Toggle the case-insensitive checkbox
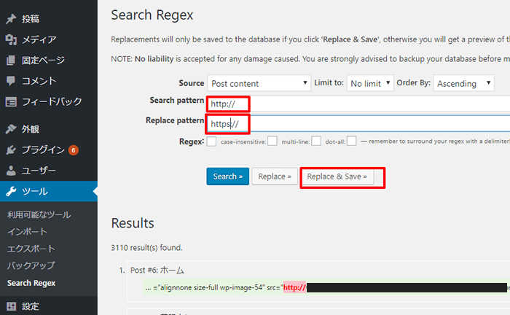The height and width of the screenshot is (315, 510). [x=272, y=141]
